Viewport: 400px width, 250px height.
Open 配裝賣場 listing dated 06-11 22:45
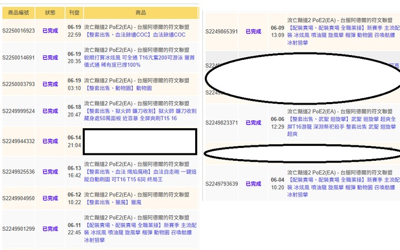[140, 232]
